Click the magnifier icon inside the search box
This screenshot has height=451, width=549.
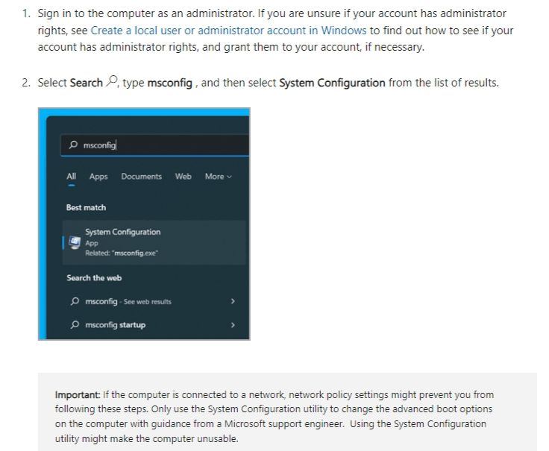73,145
